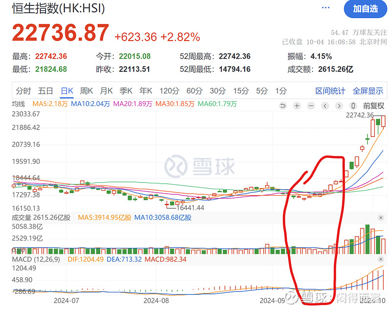Zoom in on the chart with the plus icon
Viewport: 392px width, 310px height.
pos(297,105)
